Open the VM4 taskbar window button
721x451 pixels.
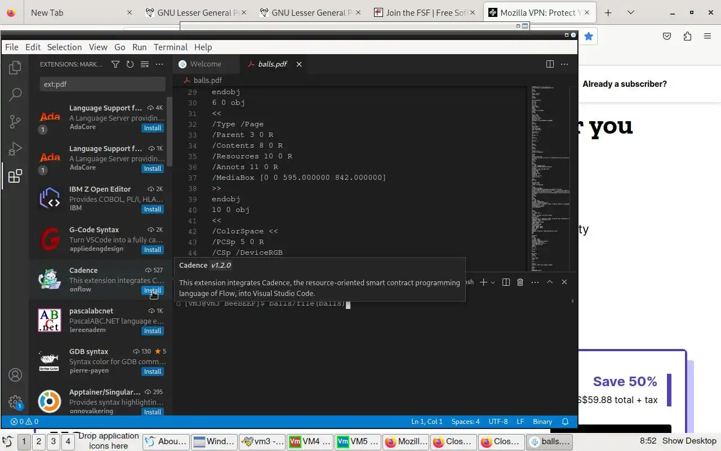pos(310,441)
